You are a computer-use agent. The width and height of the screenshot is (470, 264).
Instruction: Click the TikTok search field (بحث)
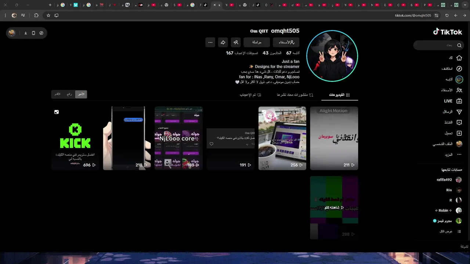(x=438, y=45)
